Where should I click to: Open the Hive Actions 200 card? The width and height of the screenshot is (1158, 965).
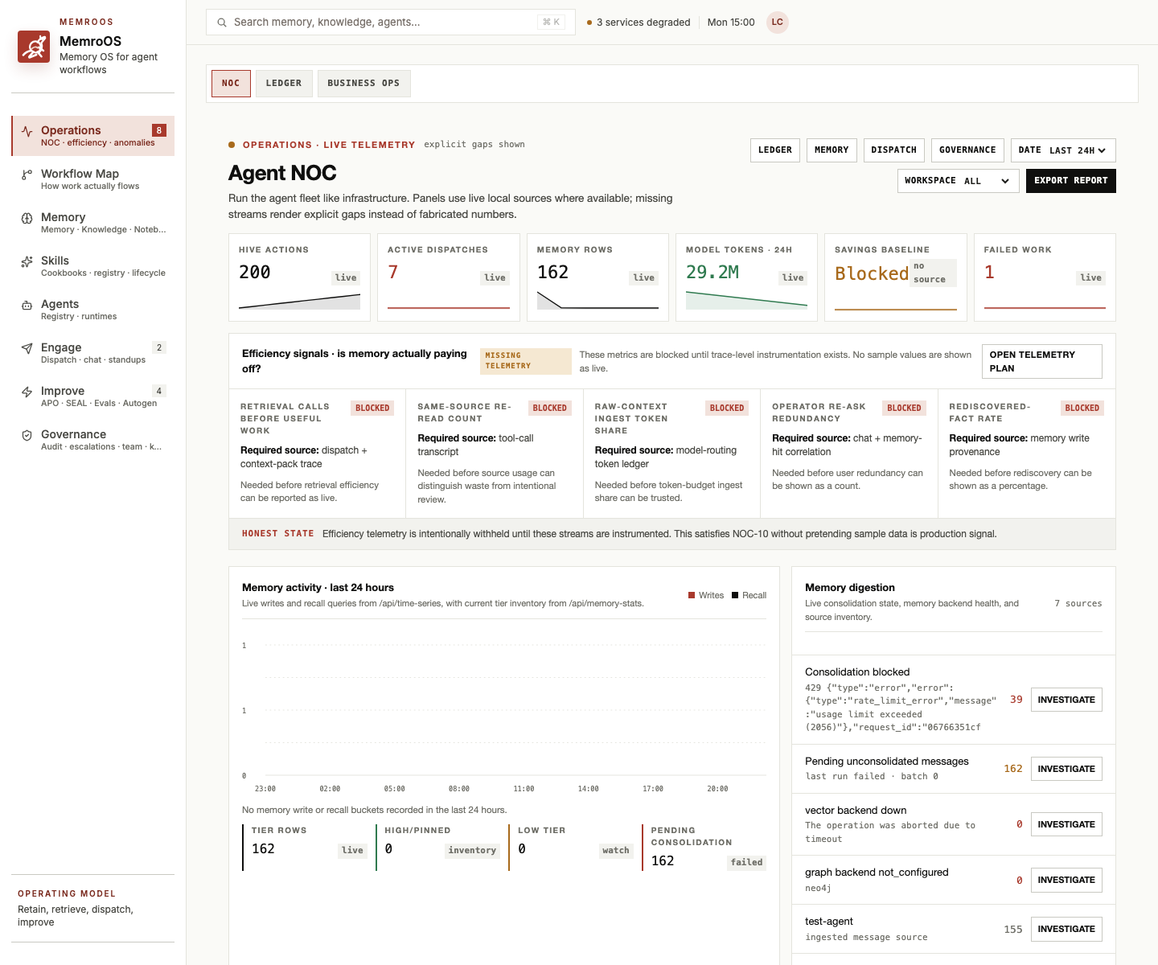pyautogui.click(x=299, y=277)
